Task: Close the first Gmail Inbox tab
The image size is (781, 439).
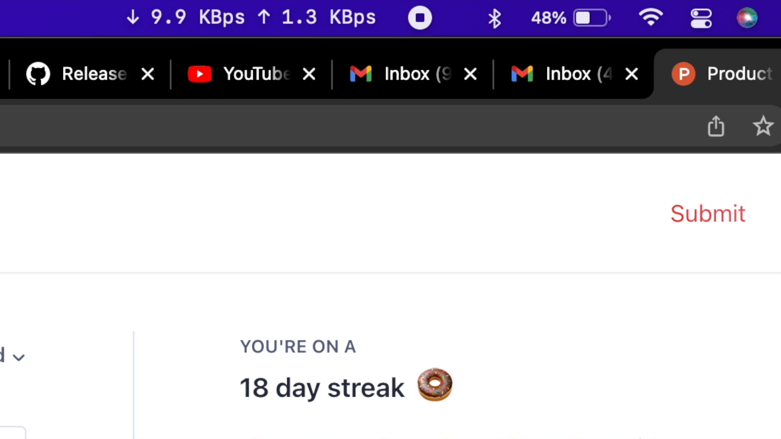Action: click(x=470, y=74)
